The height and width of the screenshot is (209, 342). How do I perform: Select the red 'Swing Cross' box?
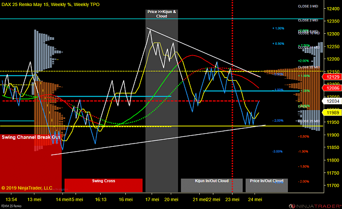(103, 186)
